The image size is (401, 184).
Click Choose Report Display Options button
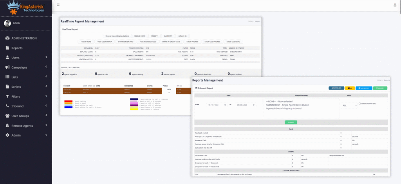pyautogui.click(x=117, y=36)
